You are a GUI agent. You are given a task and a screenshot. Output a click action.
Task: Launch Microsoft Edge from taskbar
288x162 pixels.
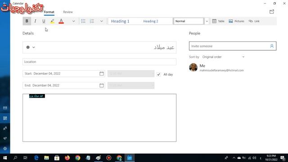(x=36, y=158)
